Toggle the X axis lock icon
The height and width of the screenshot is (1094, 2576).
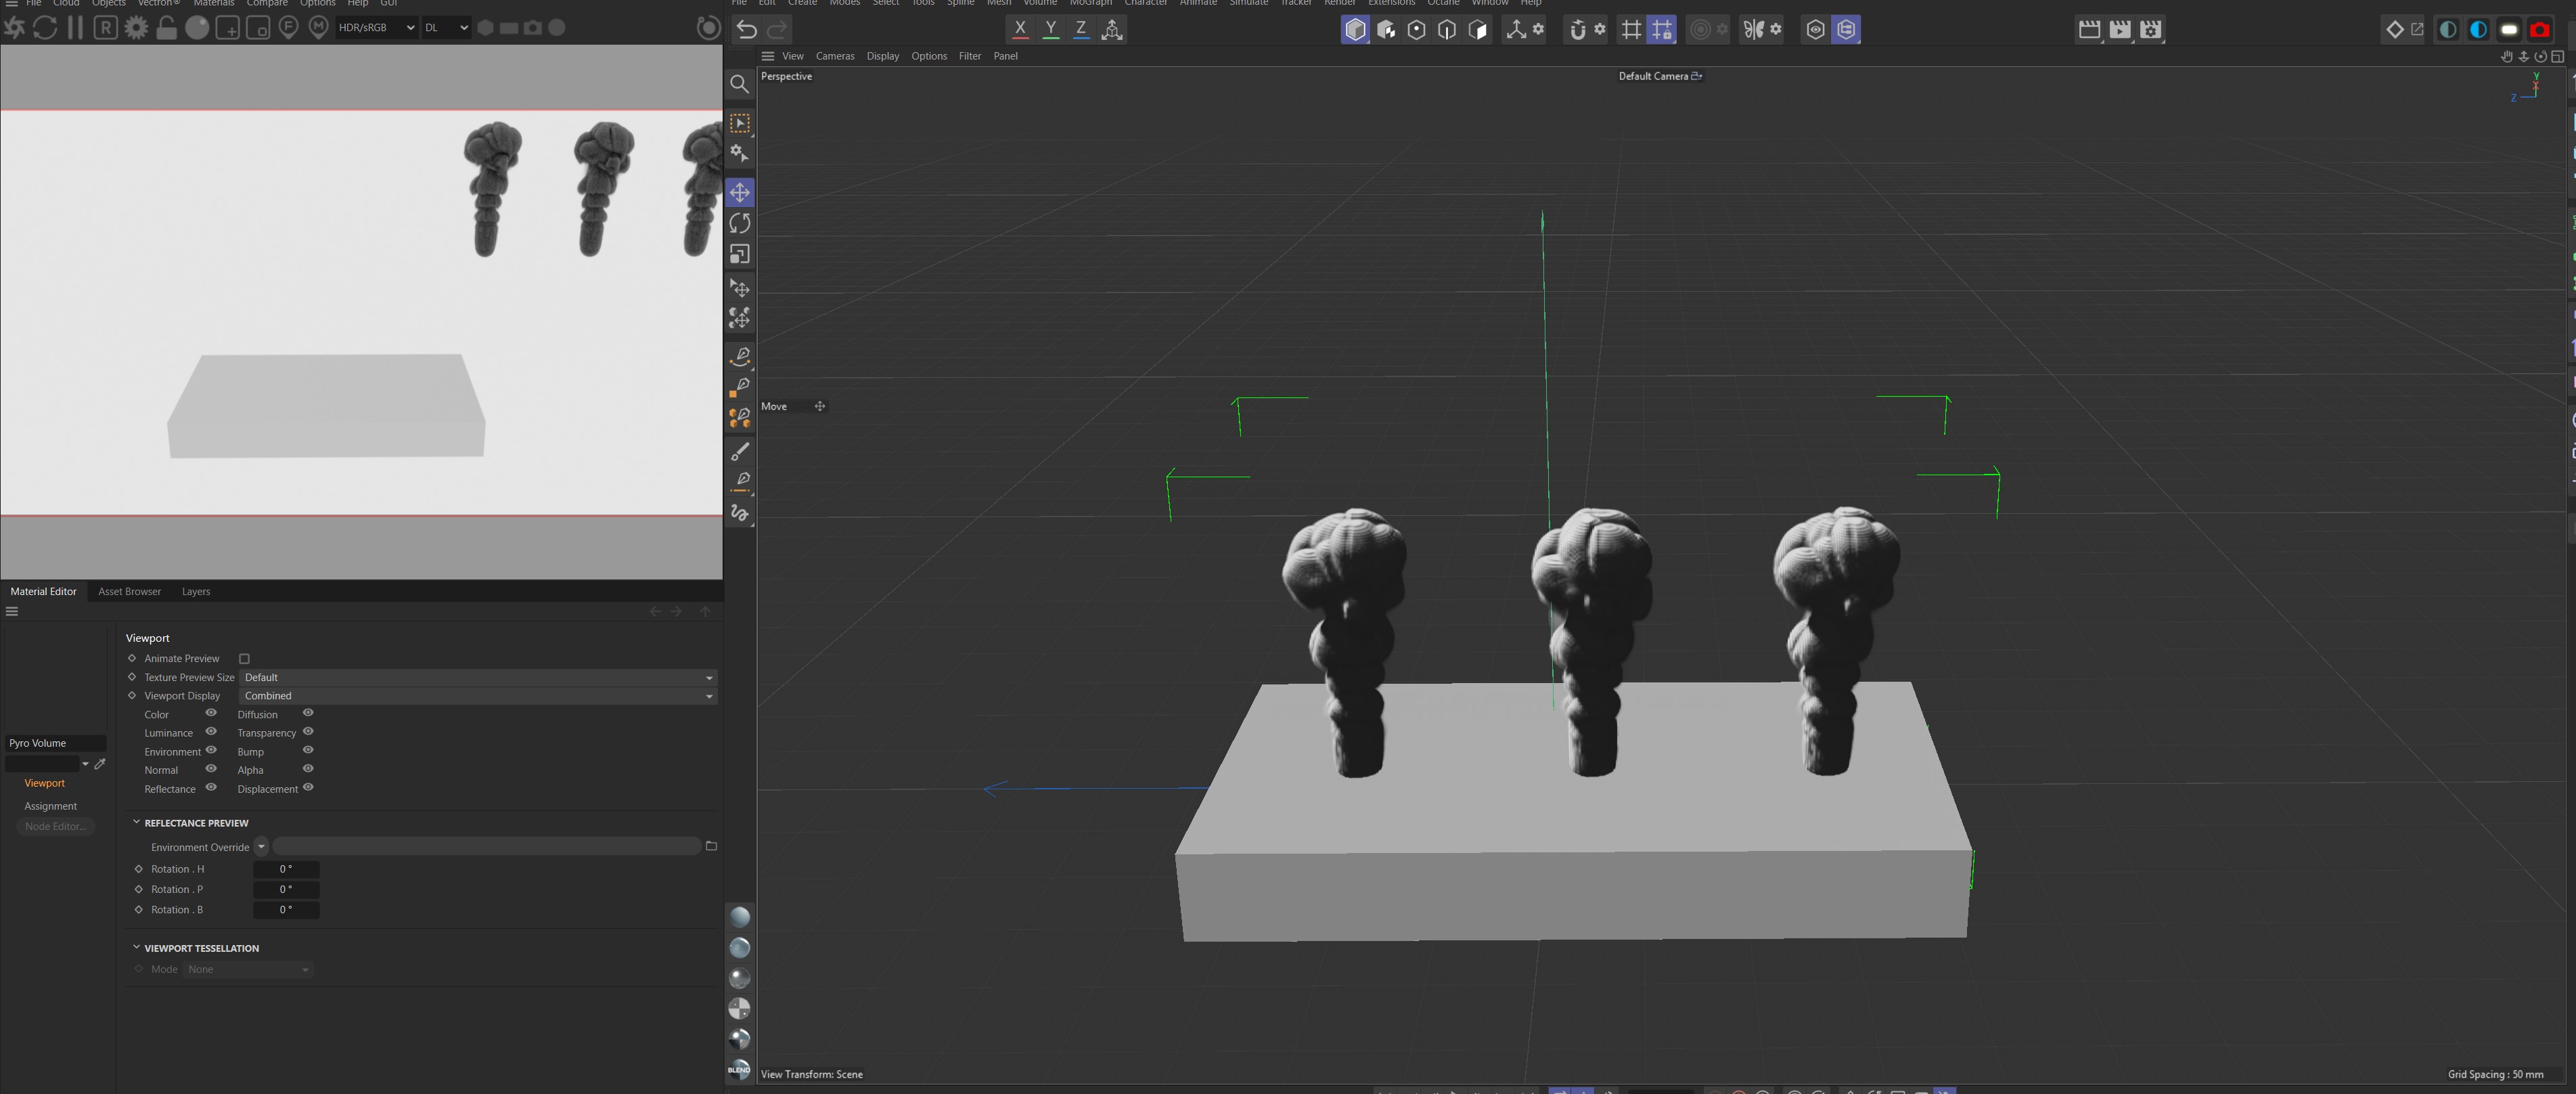pyautogui.click(x=1019, y=29)
